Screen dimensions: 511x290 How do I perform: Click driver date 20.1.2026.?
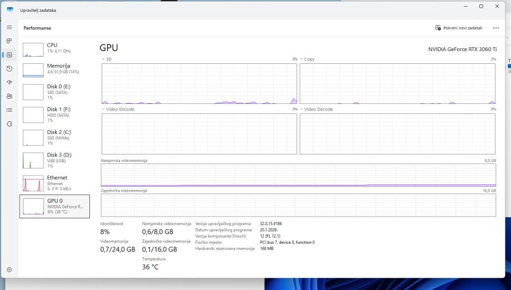click(x=269, y=229)
